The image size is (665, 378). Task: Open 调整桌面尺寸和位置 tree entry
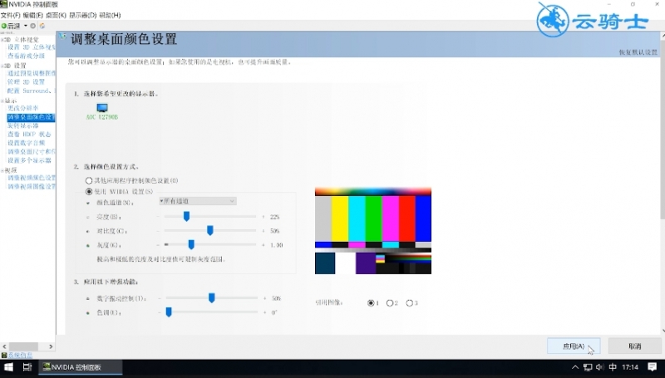click(x=32, y=152)
